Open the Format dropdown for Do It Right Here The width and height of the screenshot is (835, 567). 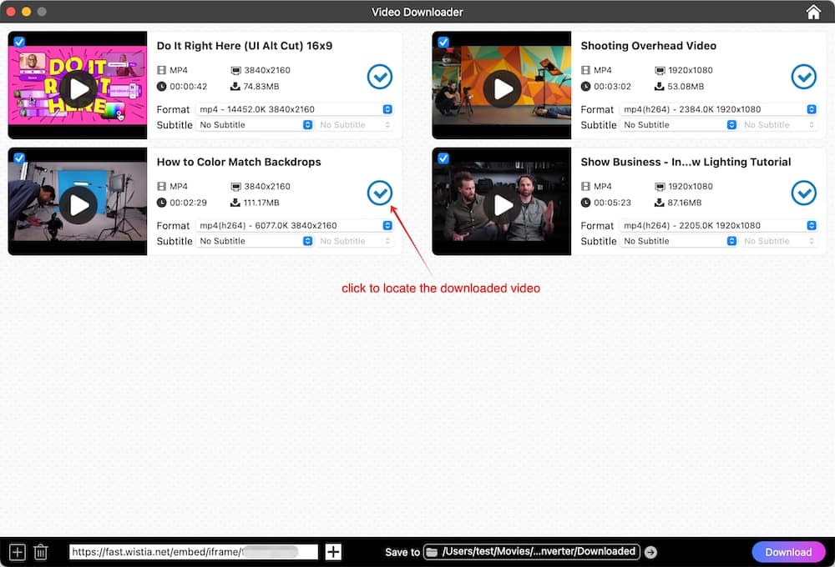[387, 108]
